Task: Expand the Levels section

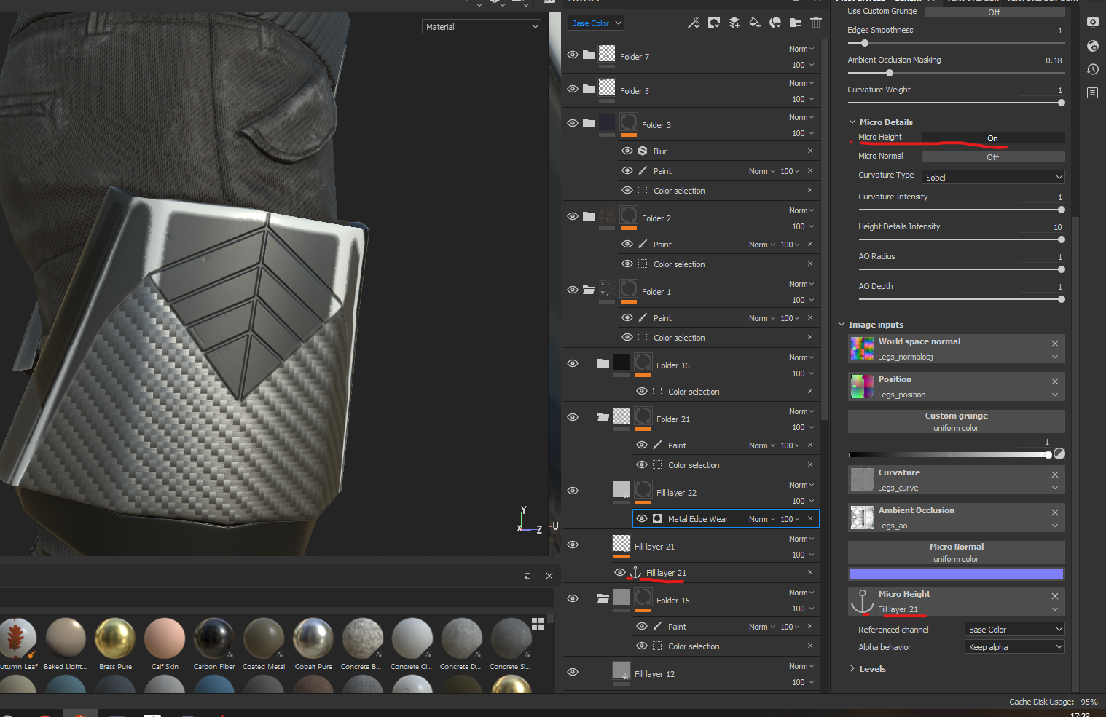Action: pyautogui.click(x=852, y=669)
